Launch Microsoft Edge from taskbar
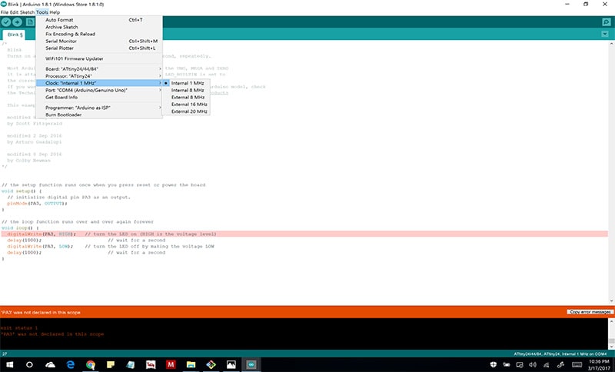The image size is (615, 372). pyautogui.click(x=71, y=364)
